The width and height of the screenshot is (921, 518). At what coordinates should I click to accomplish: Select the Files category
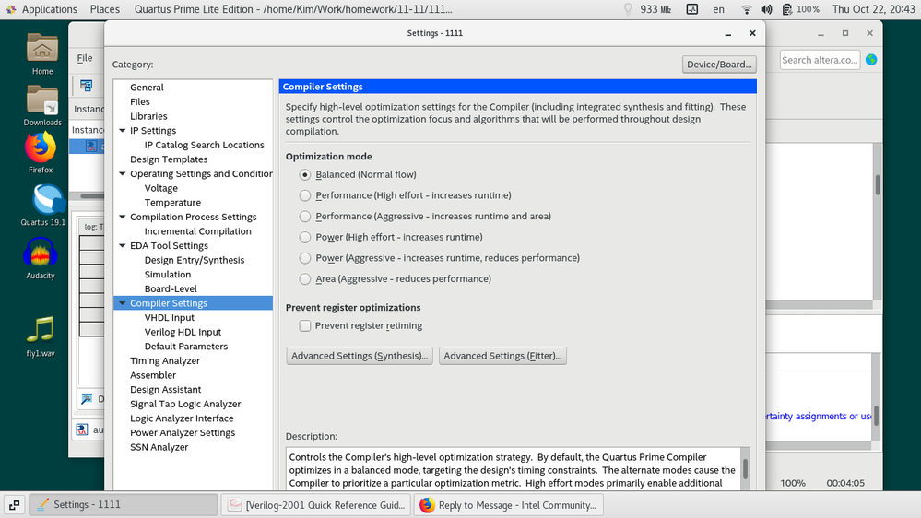[140, 101]
